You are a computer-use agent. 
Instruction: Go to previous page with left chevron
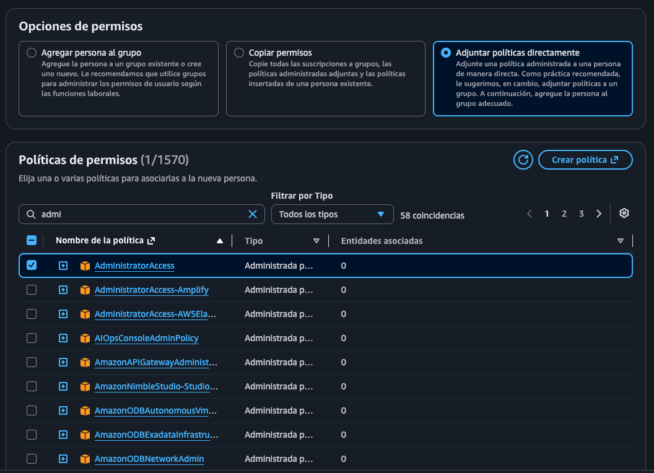point(530,214)
